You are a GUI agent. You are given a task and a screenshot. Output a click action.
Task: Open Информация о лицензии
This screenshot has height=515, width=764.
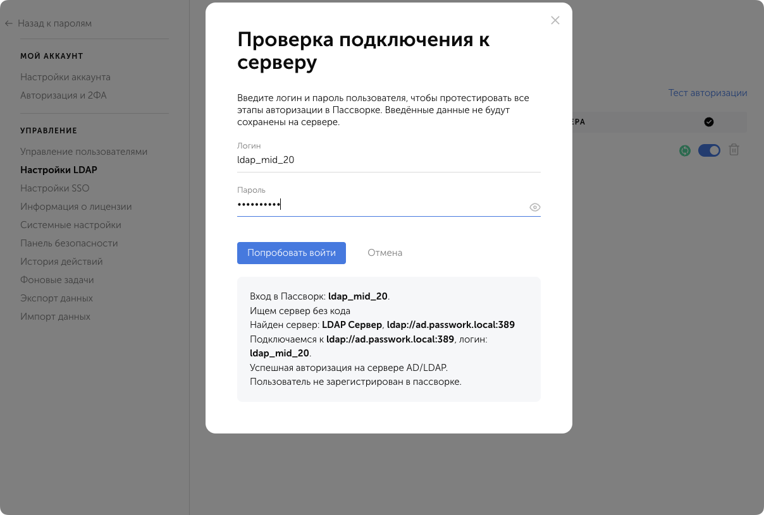pos(76,207)
